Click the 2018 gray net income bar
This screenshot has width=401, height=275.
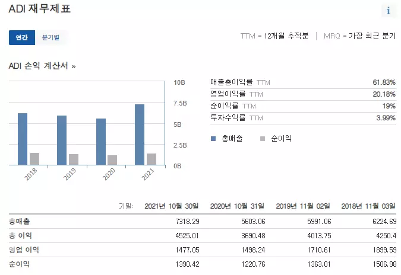coord(34,159)
